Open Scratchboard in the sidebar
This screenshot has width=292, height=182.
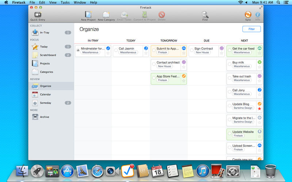[x=47, y=55]
